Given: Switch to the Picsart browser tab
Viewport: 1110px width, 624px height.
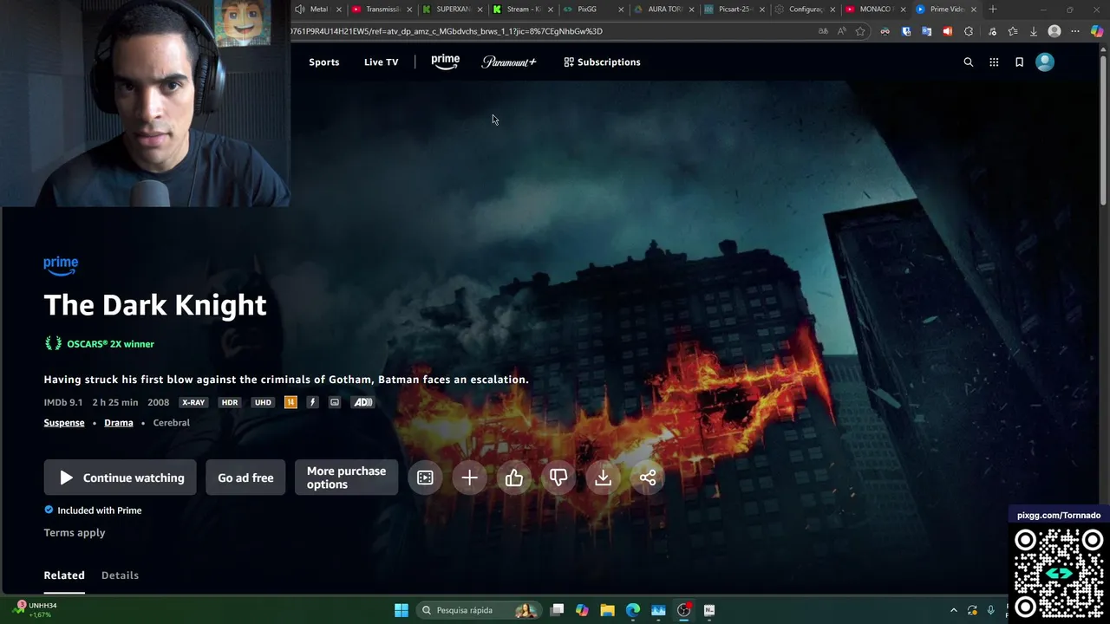Looking at the screenshot, I should 735,10.
